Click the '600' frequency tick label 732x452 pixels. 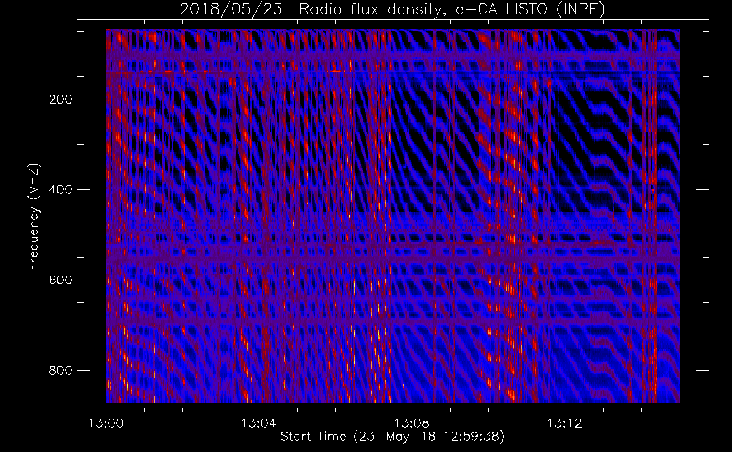(60, 280)
